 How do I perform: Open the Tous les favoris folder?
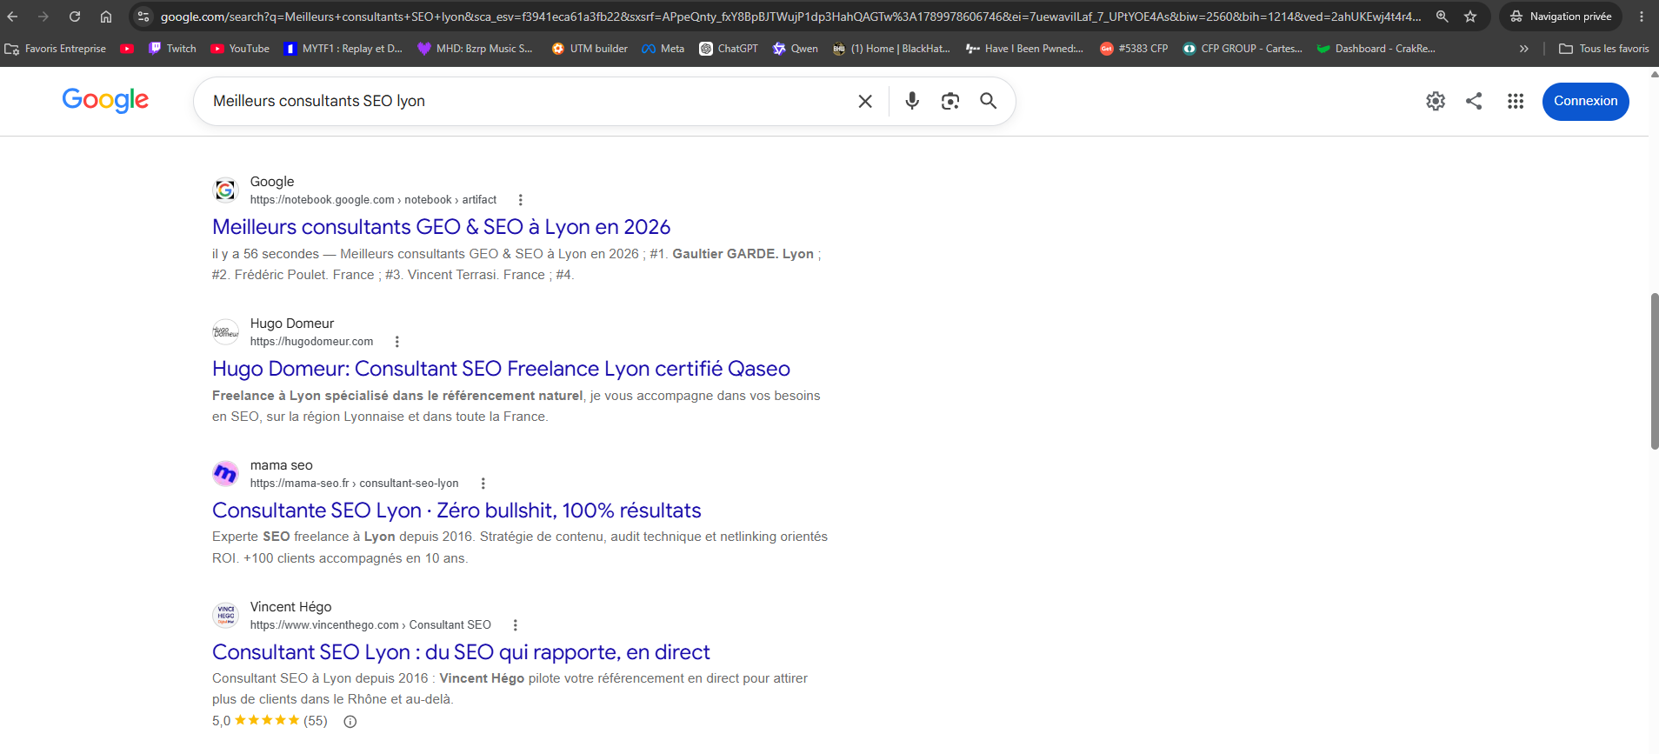(x=1604, y=49)
